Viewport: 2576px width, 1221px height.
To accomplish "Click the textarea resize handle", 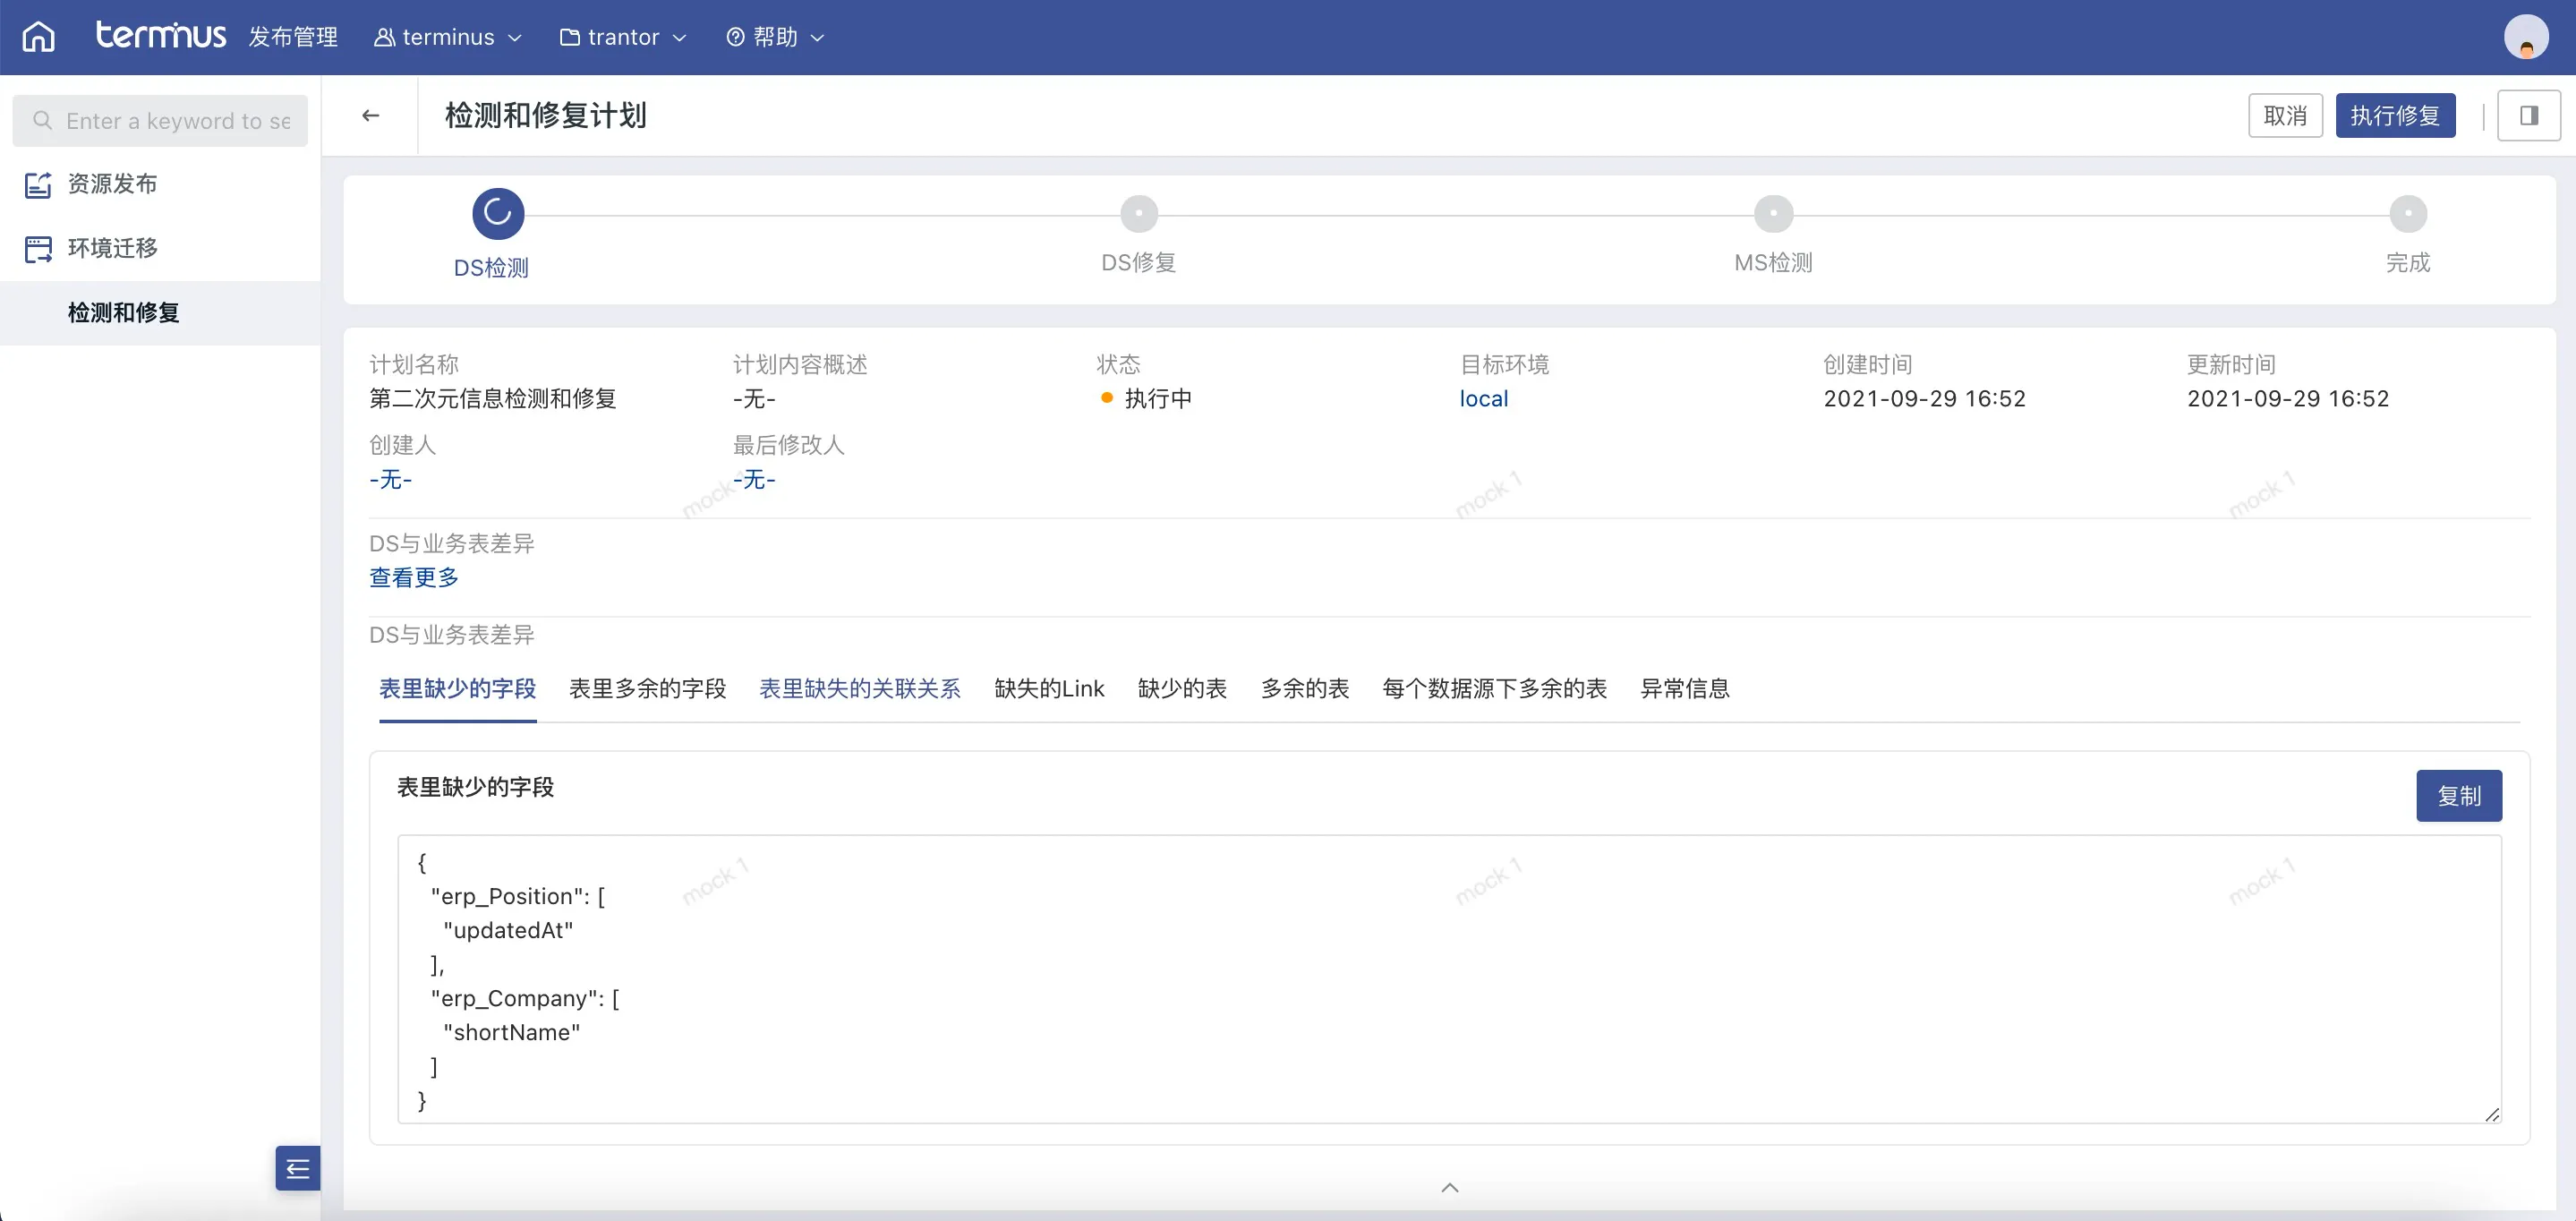I will [x=2491, y=1114].
